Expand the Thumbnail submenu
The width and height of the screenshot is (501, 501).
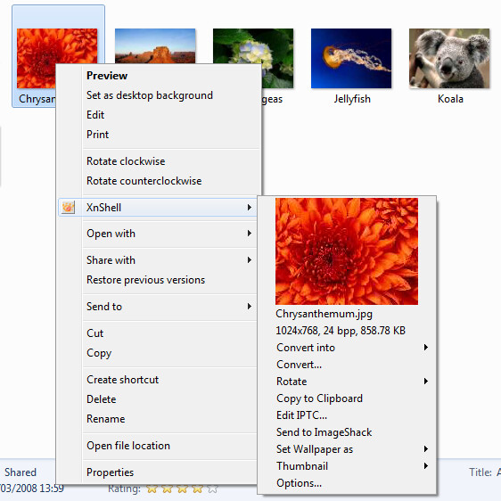(351, 466)
